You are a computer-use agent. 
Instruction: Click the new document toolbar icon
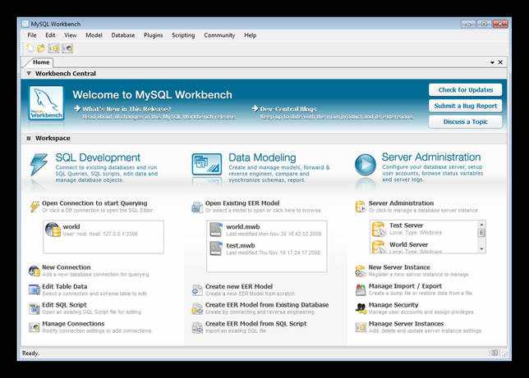30,48
